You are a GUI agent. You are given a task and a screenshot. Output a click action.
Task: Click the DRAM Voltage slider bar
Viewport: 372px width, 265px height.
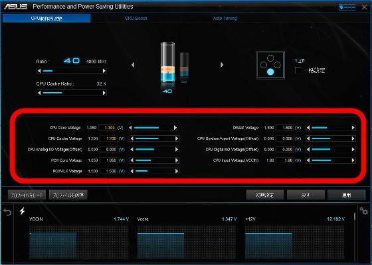coord(331,128)
